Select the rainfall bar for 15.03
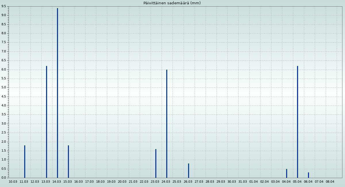 (68, 161)
